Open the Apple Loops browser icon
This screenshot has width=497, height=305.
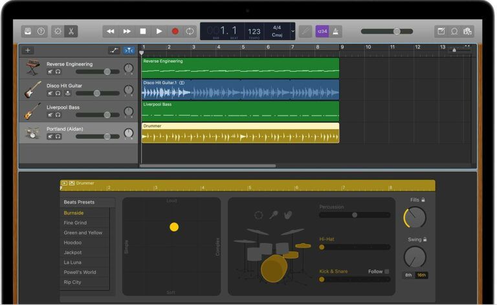pyautogui.click(x=454, y=31)
